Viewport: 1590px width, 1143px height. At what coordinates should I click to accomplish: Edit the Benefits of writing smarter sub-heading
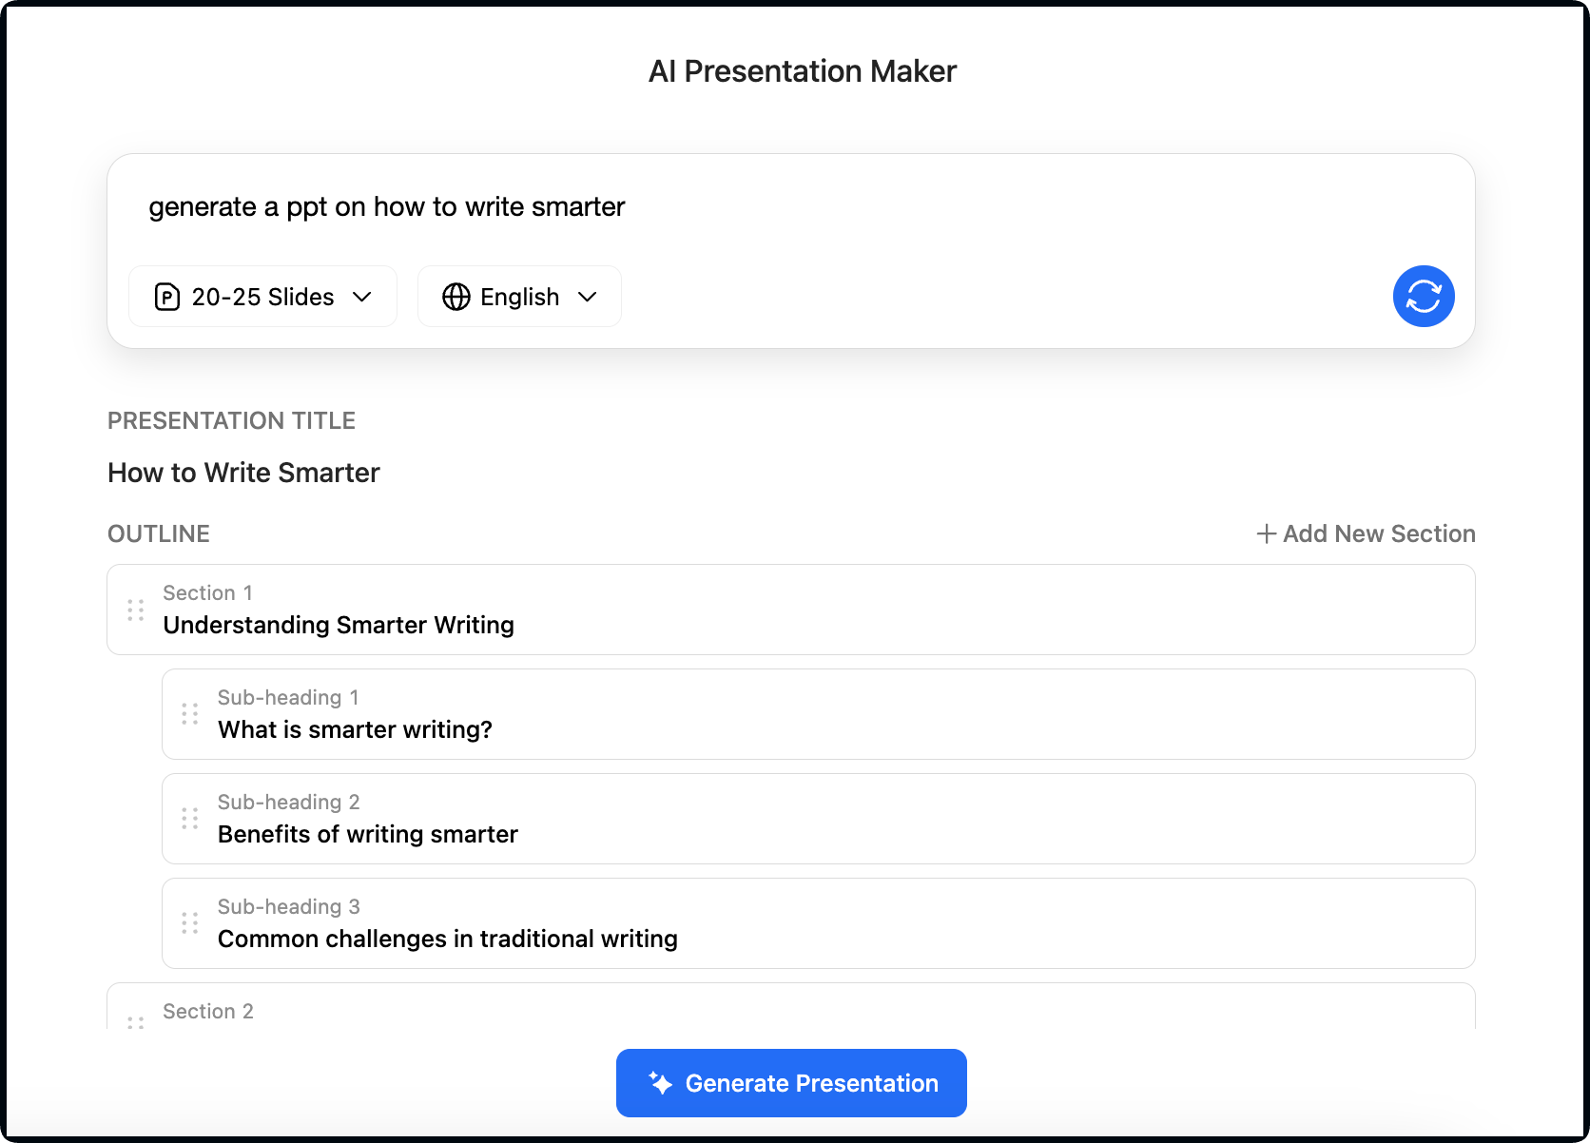(368, 834)
